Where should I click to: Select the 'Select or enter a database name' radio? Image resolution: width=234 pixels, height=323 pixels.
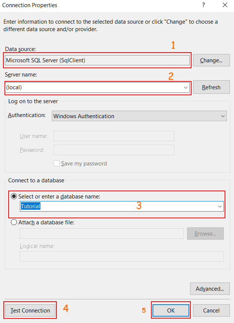point(14,196)
